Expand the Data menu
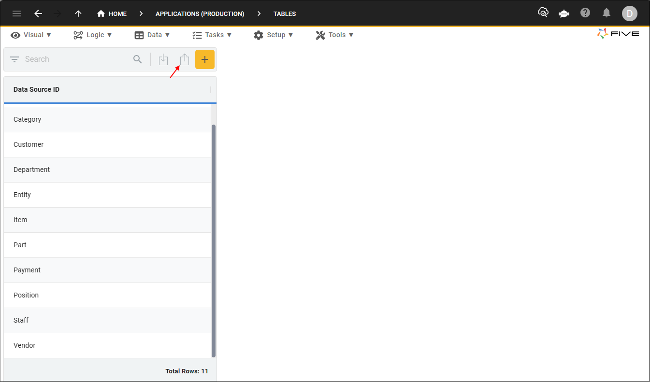 pos(152,35)
